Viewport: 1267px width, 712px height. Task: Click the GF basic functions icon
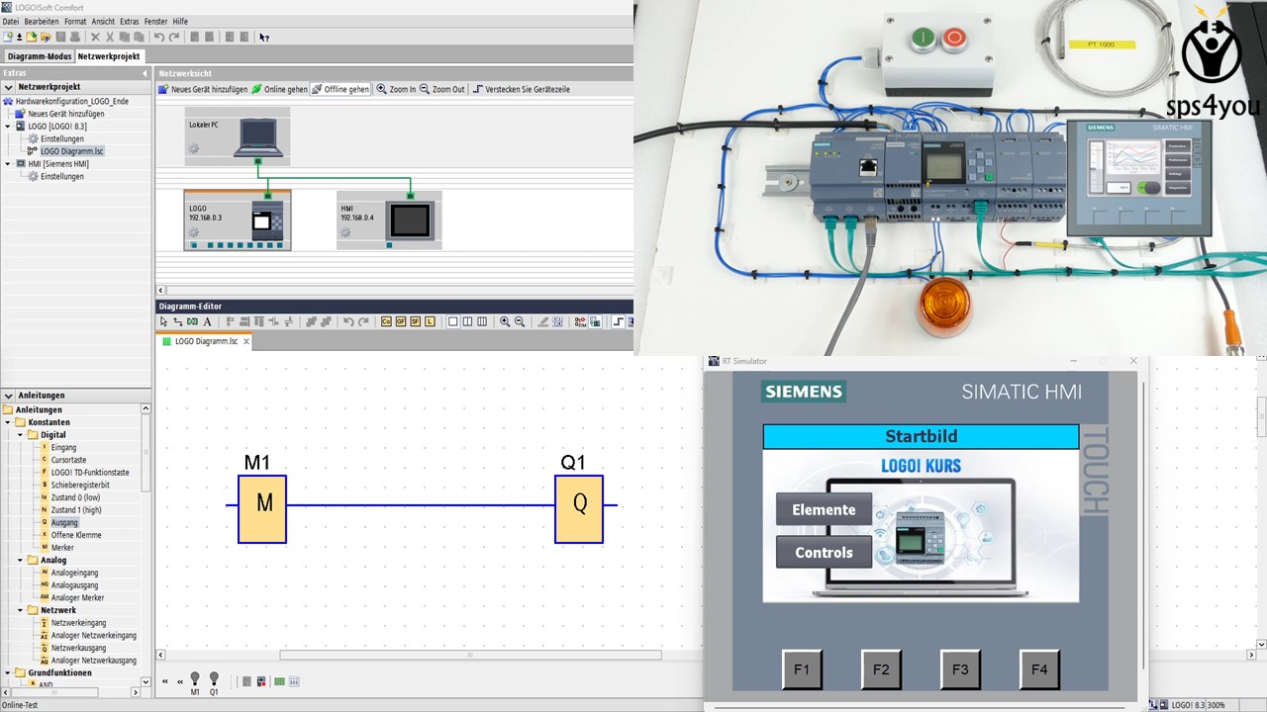pos(401,321)
